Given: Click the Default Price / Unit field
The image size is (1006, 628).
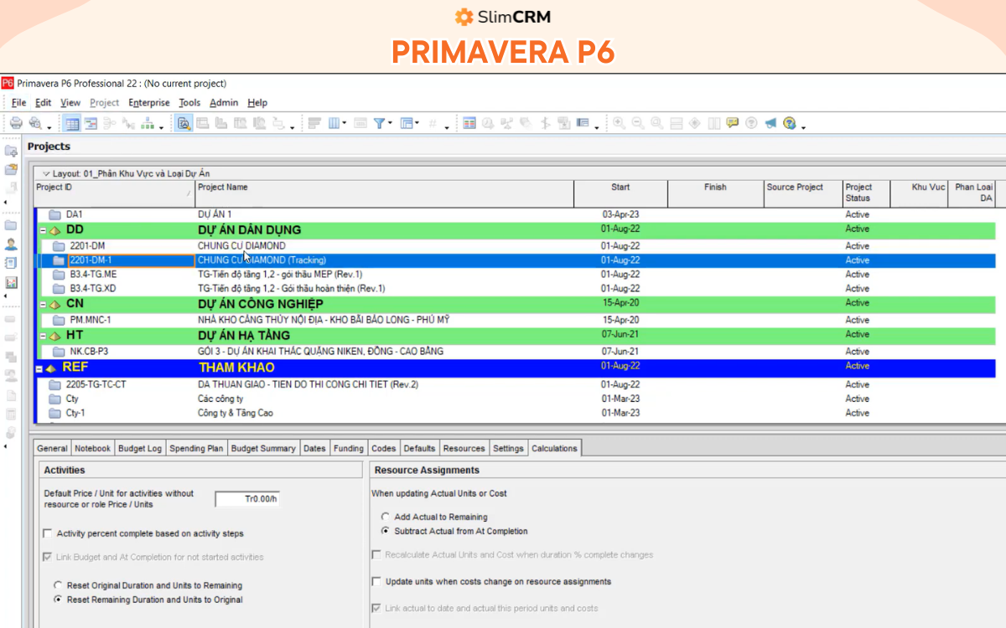Looking at the screenshot, I should pyautogui.click(x=246, y=499).
